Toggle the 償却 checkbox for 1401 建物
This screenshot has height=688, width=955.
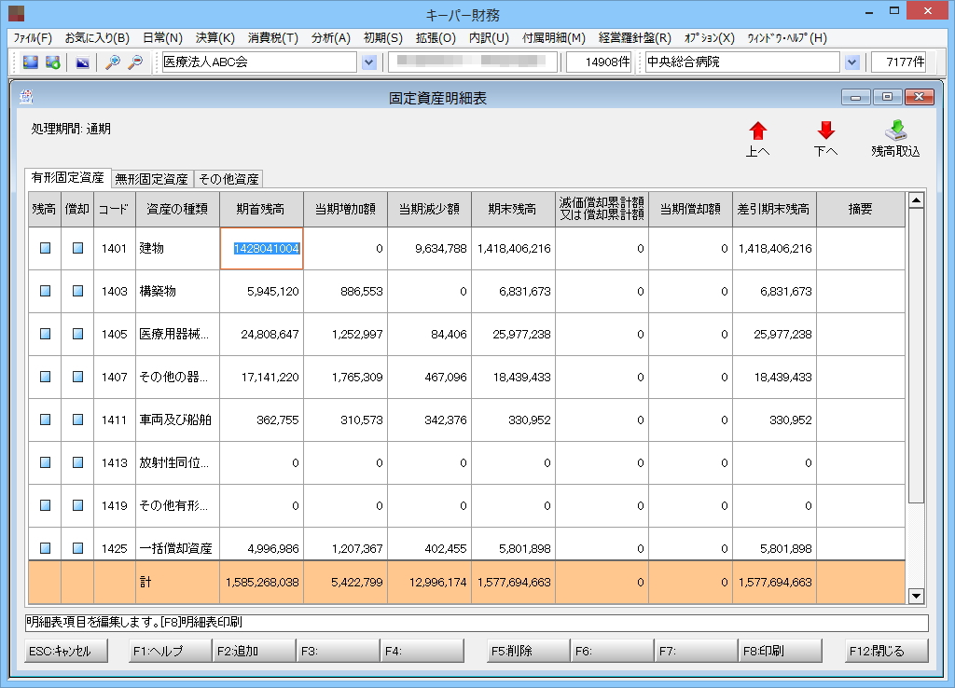[78, 248]
